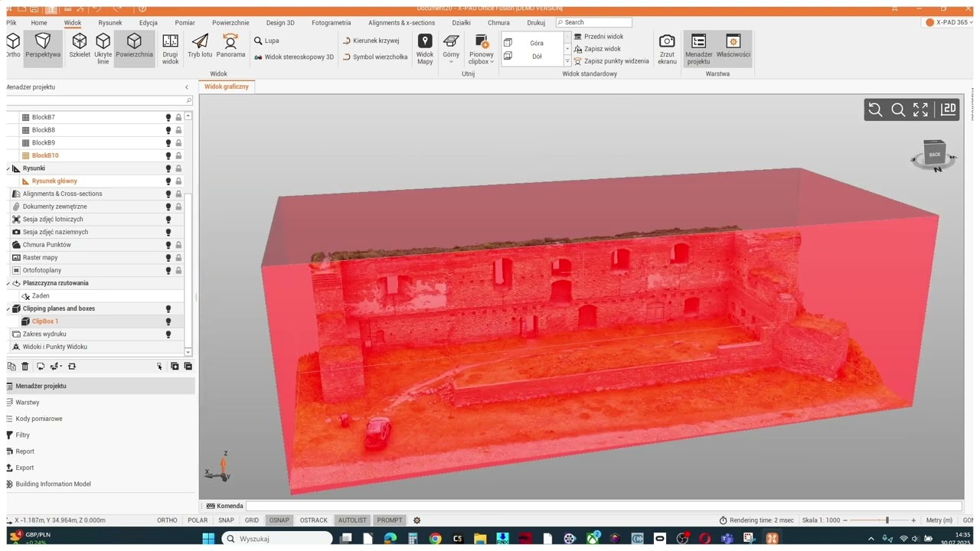Click the BACK view cube
The width and height of the screenshot is (980, 551).
[935, 155]
